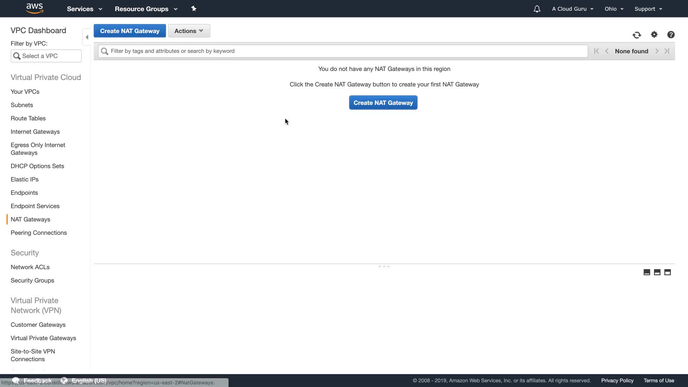Click center Create NAT Gateway button
The width and height of the screenshot is (688, 387).
[x=383, y=103]
